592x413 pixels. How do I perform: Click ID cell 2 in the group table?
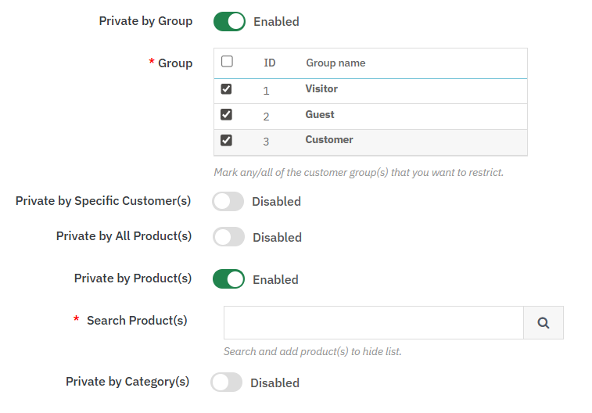coord(266,117)
